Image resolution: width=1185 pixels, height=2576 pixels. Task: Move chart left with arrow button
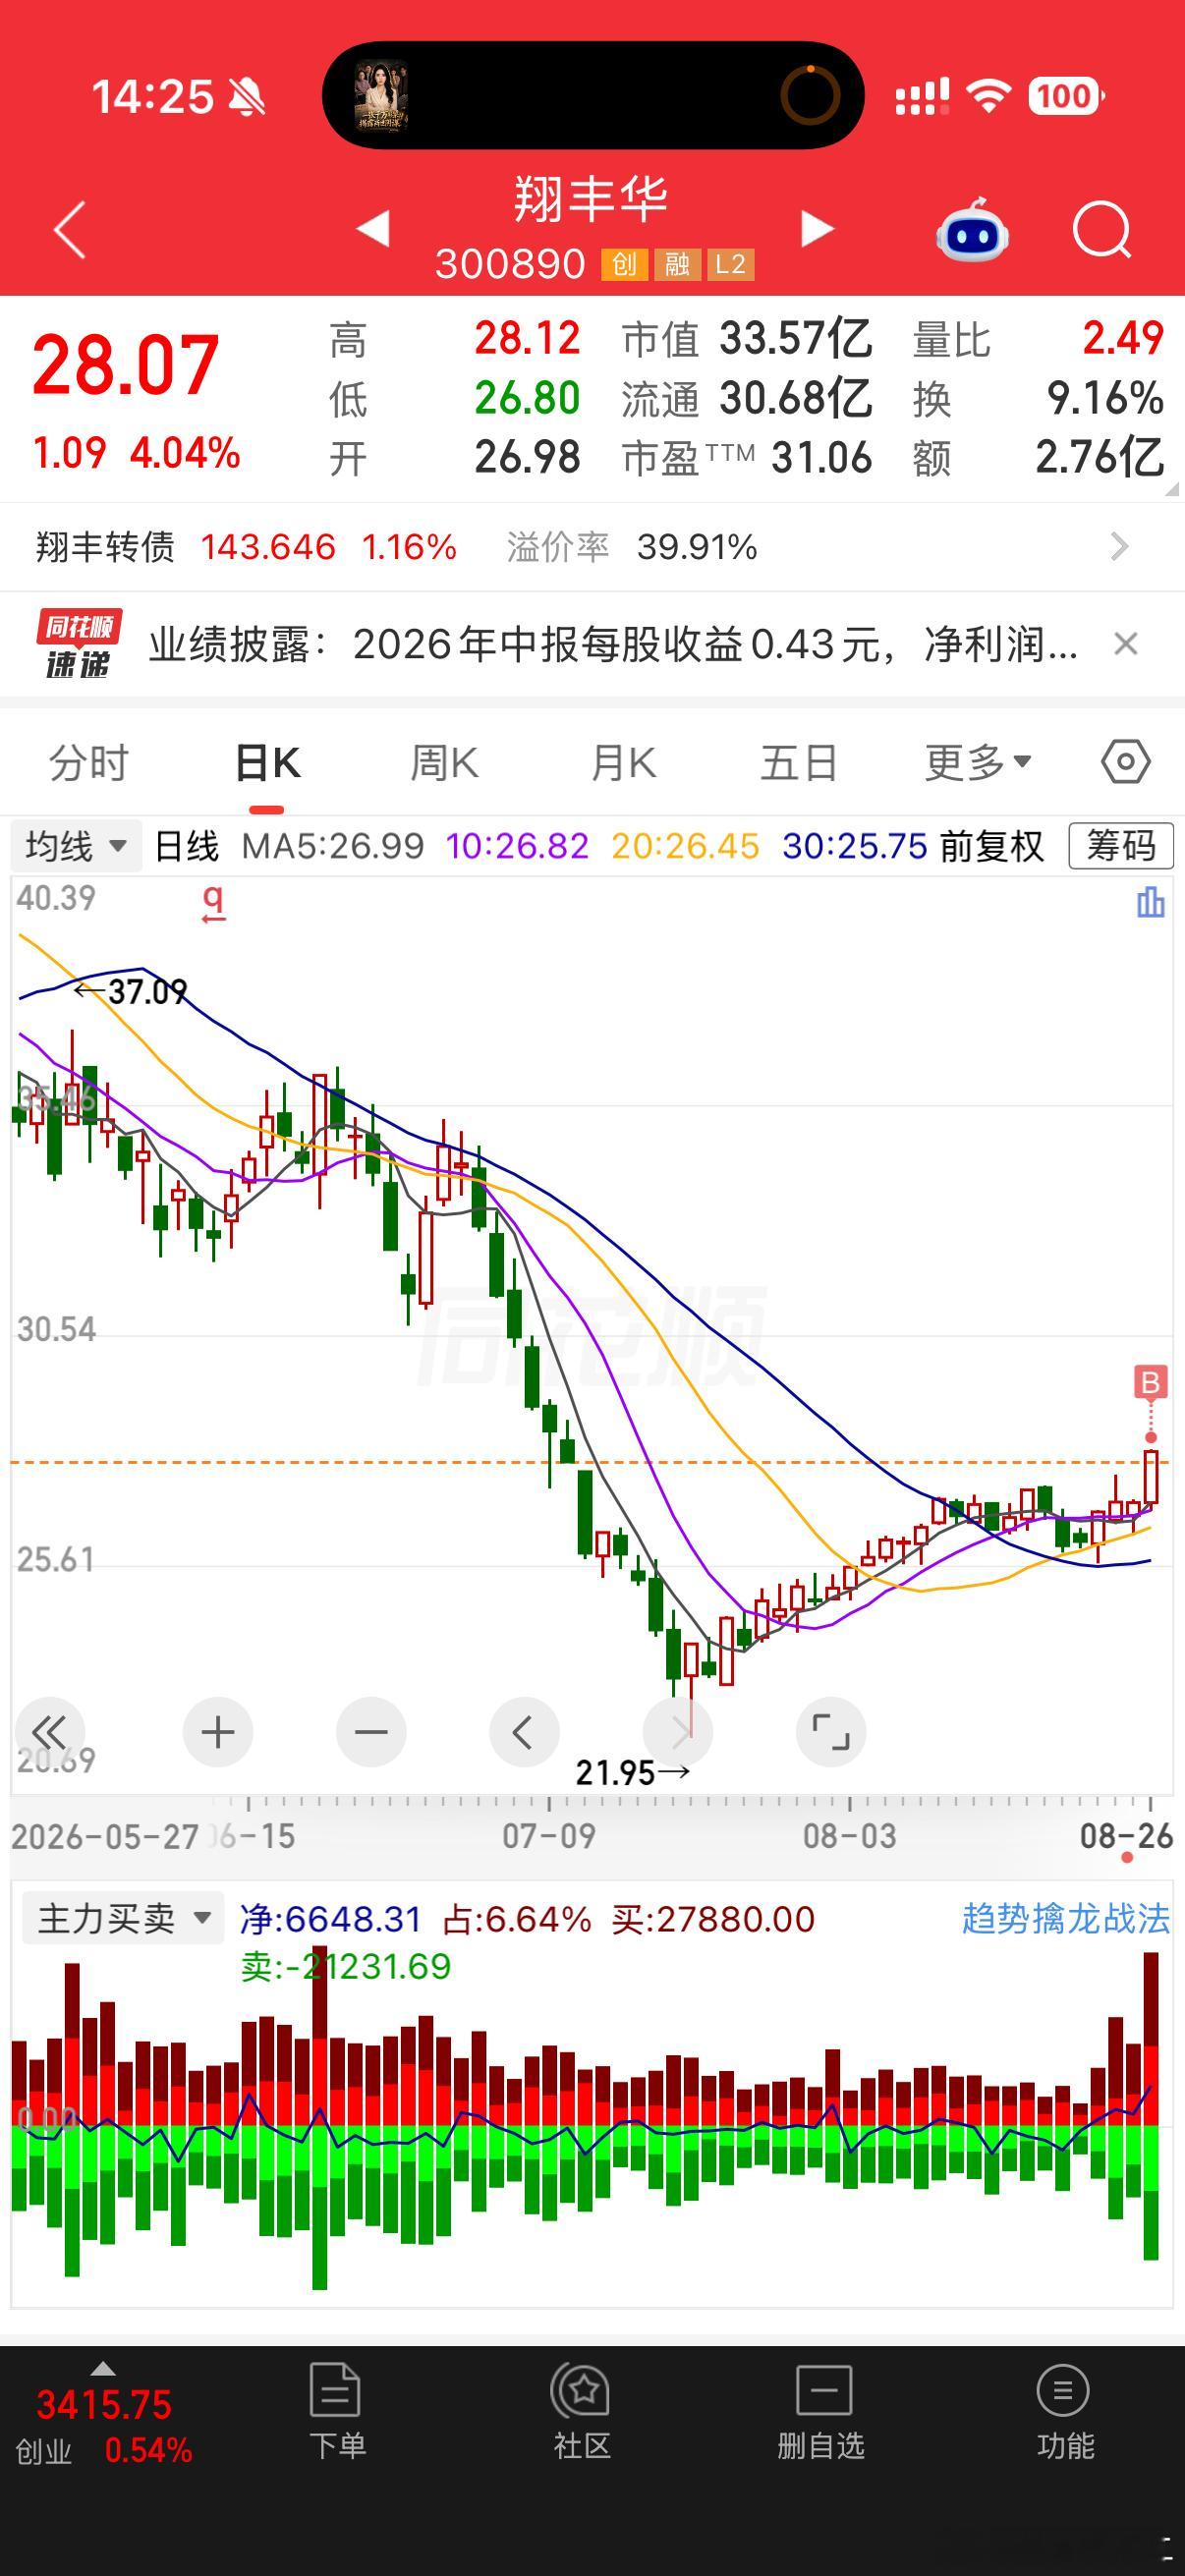click(x=524, y=1731)
